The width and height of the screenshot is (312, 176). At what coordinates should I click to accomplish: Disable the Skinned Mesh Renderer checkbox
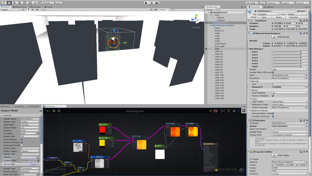pyautogui.click(x=254, y=33)
